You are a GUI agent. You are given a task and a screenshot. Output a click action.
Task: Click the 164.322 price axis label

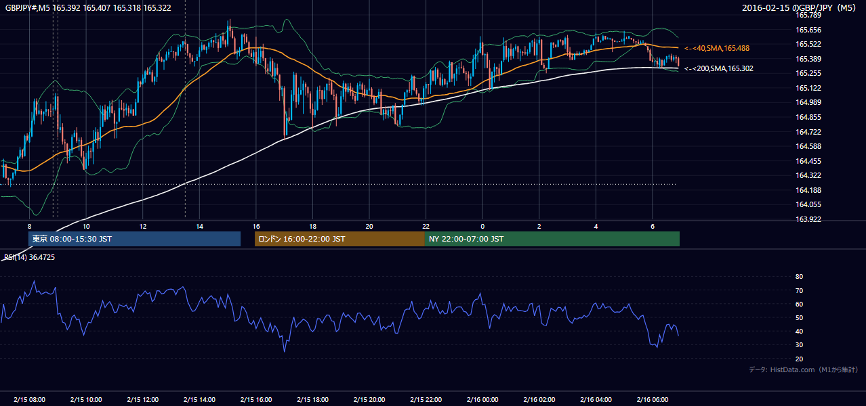click(x=808, y=175)
